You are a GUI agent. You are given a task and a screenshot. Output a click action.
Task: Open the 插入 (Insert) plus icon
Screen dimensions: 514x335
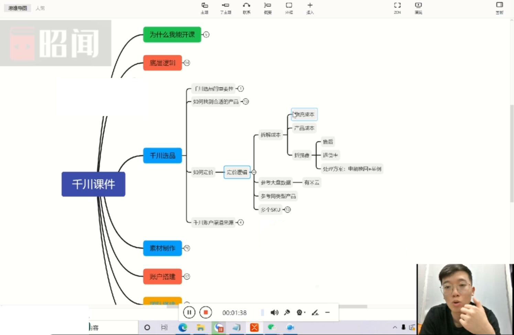tap(310, 8)
